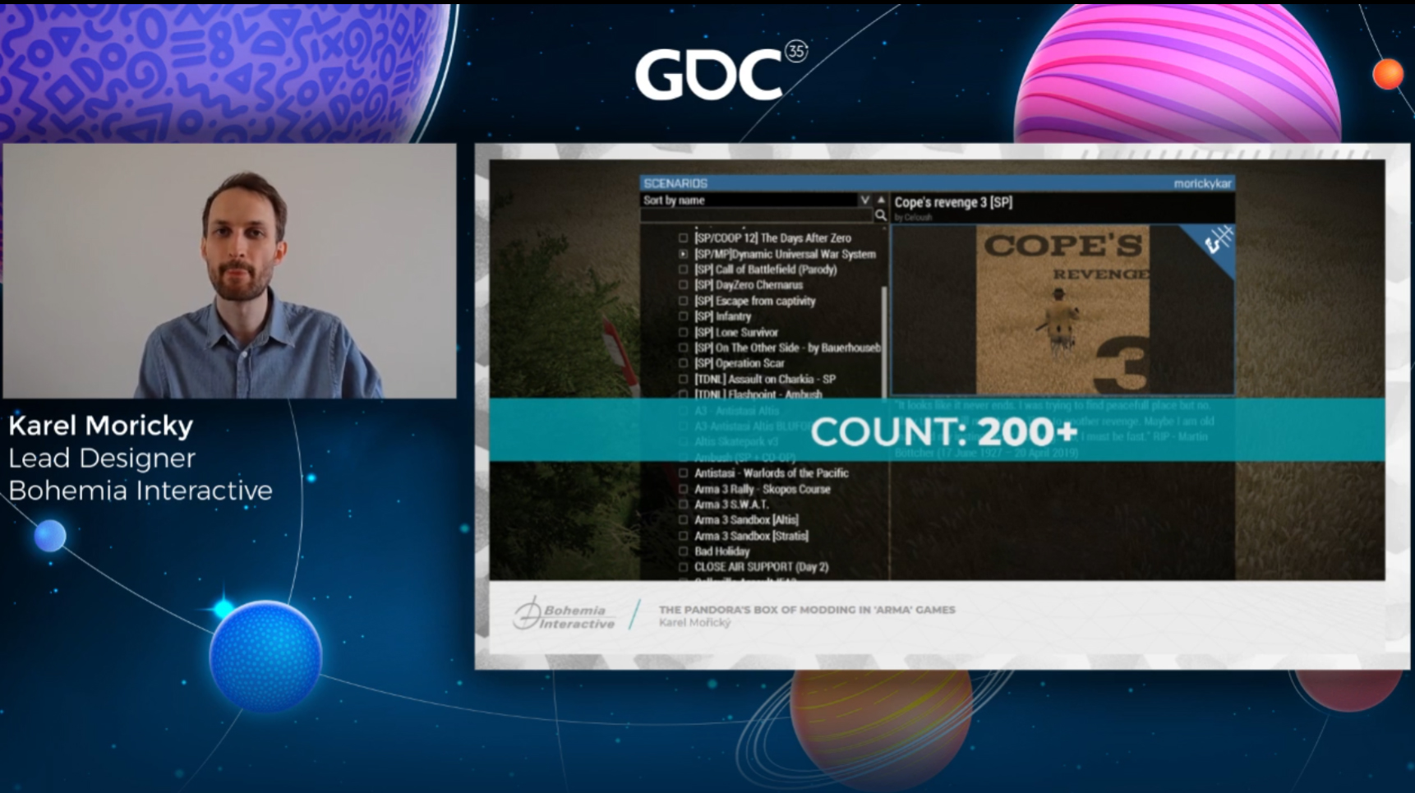The width and height of the screenshot is (1415, 793).
Task: Choose the "[SP] Lone Survivor" scenario name
Action: click(736, 332)
